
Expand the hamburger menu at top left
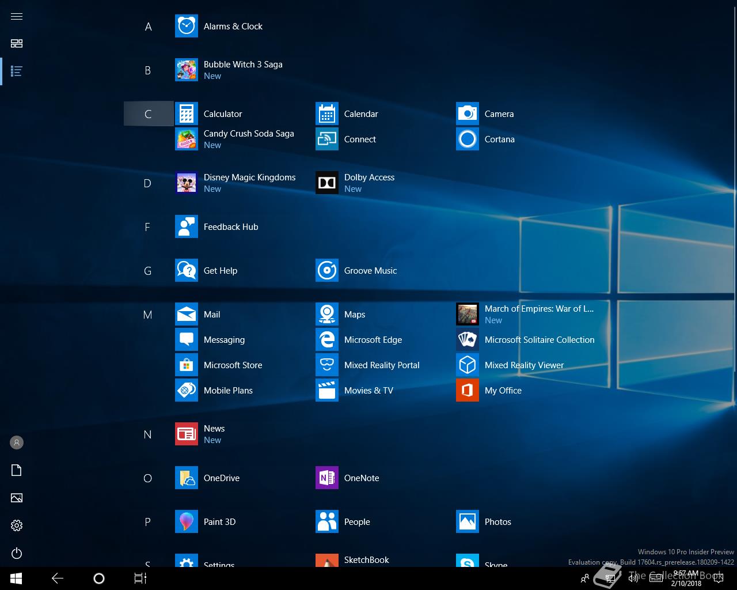(17, 16)
